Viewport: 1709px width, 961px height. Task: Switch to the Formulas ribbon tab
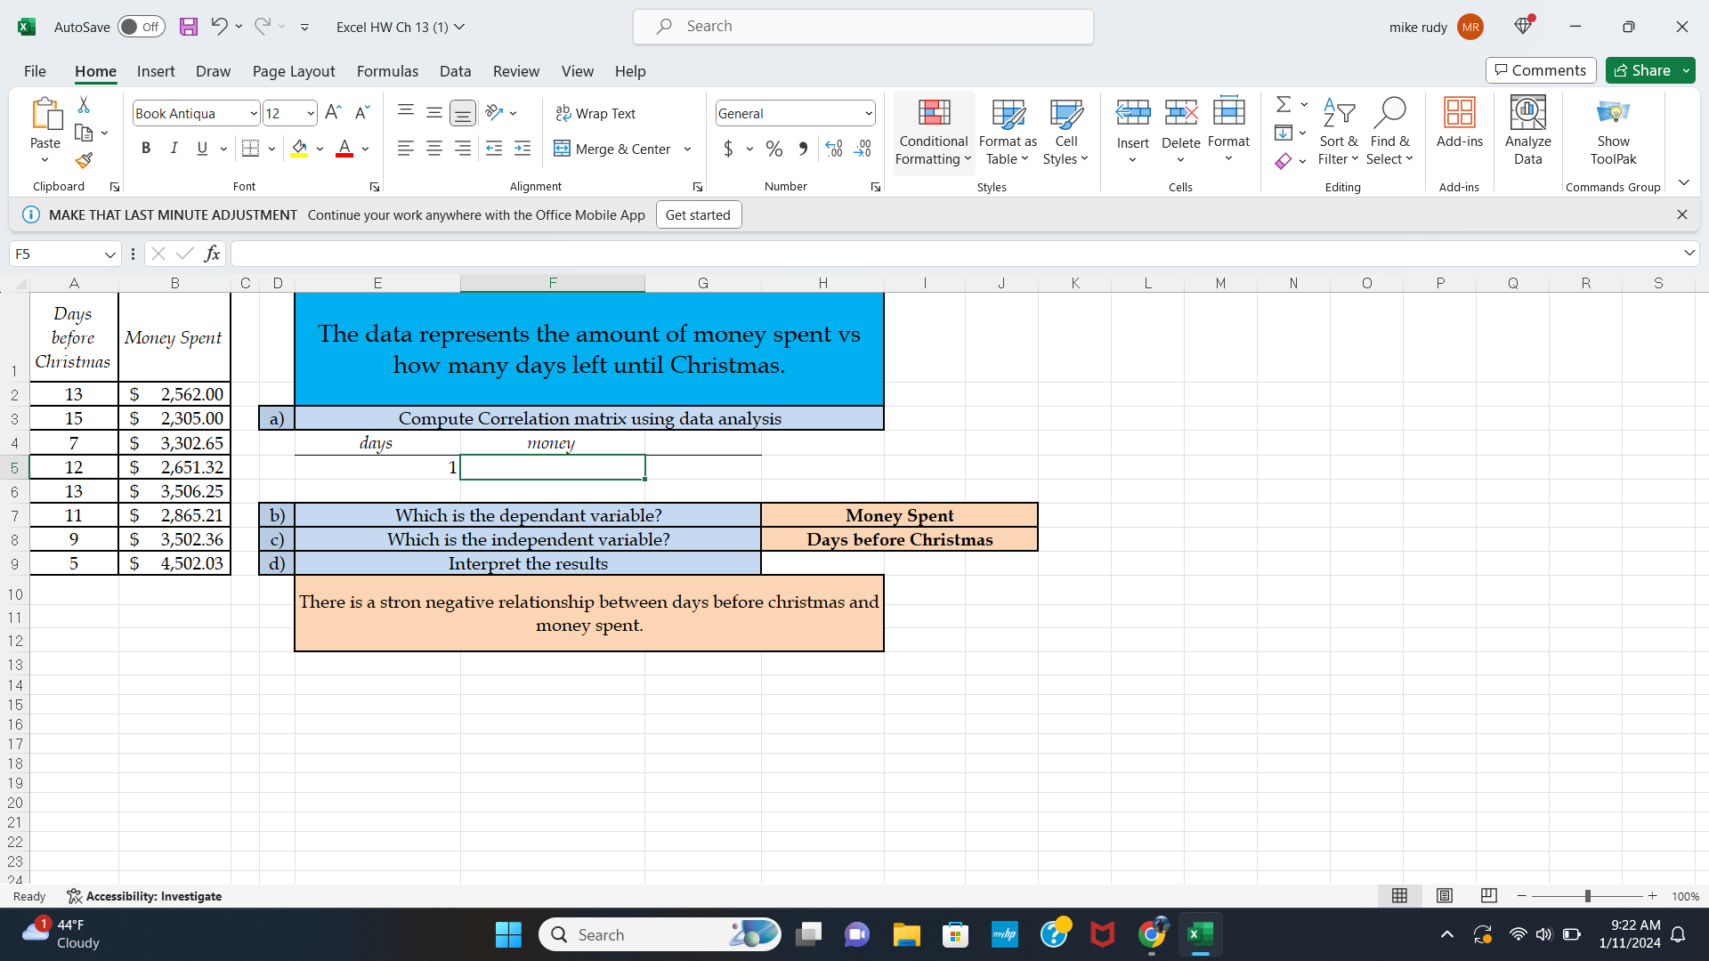point(387,71)
